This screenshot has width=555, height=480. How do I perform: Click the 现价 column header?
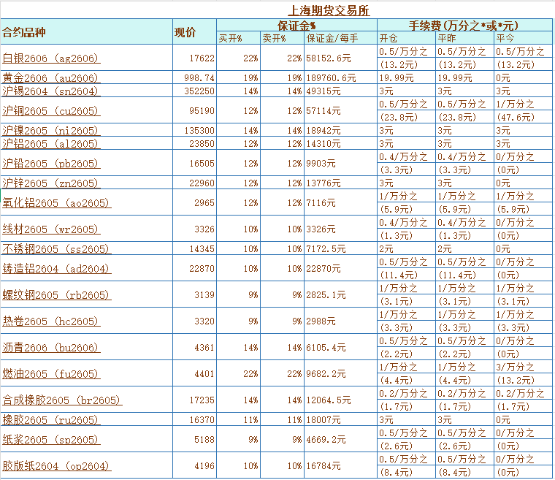[185, 31]
